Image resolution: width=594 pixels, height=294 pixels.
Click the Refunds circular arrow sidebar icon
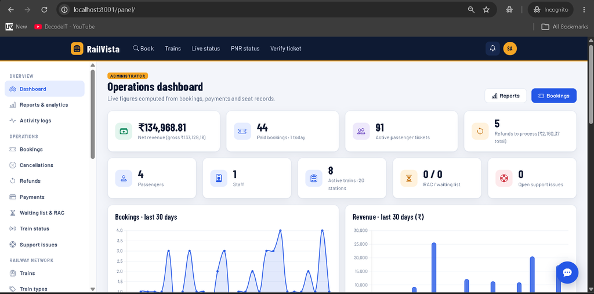click(13, 181)
